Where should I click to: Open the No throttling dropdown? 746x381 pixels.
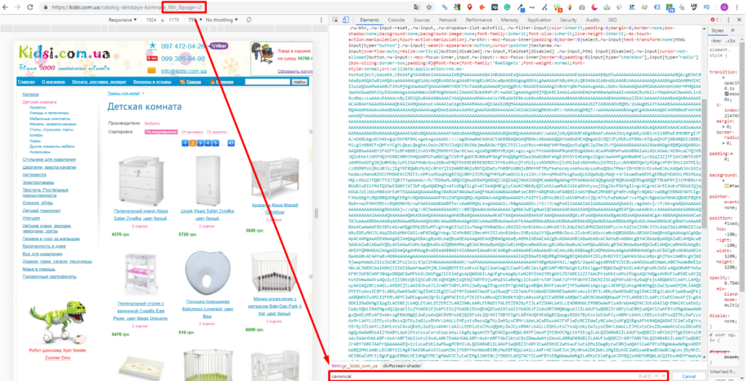coord(223,20)
